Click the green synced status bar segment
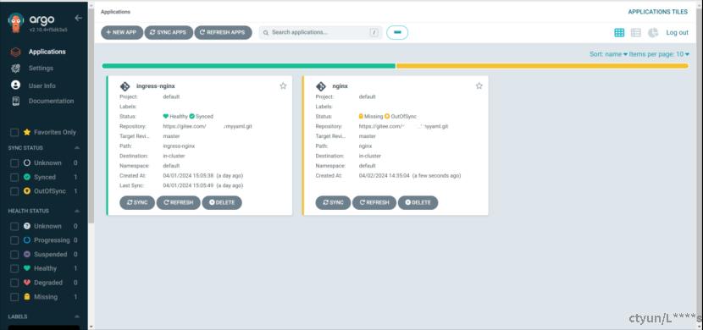Screen dimensions: 703x330 tap(249, 66)
